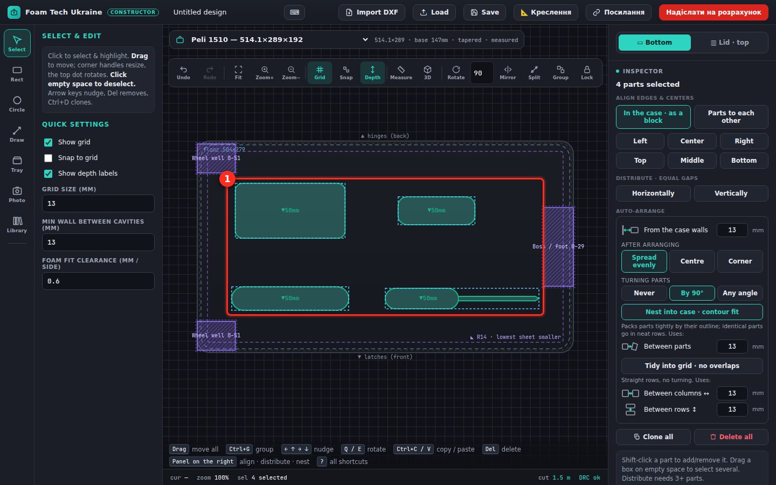Click 'Tidy into grid · no overlaps'
The height and width of the screenshot is (485, 776).
(x=692, y=366)
